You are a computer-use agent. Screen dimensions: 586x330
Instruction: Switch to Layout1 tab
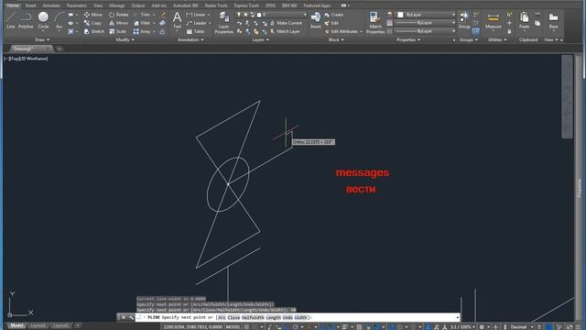(38, 325)
